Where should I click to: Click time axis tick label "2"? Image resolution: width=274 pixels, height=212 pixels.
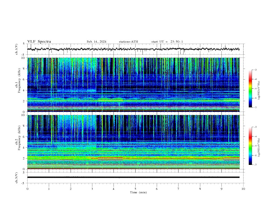(71, 189)
